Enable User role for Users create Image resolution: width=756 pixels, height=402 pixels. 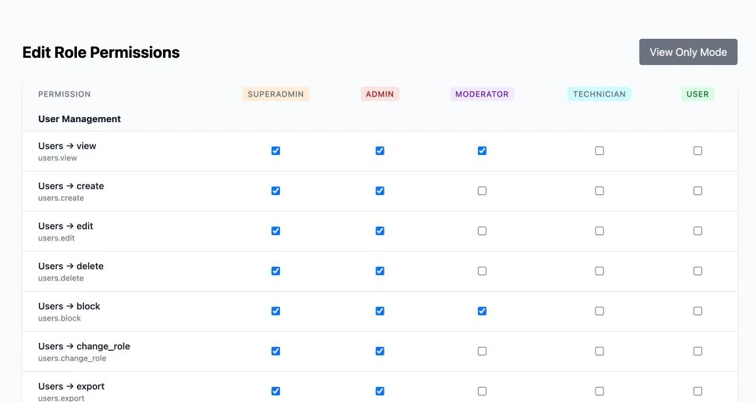(697, 191)
